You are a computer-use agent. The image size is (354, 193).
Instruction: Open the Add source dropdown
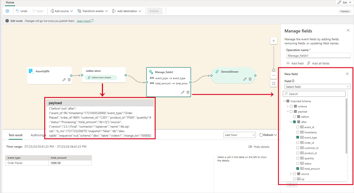(x=61, y=11)
